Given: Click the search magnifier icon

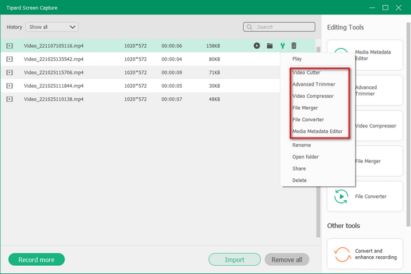Looking at the screenshot, I should [249, 27].
